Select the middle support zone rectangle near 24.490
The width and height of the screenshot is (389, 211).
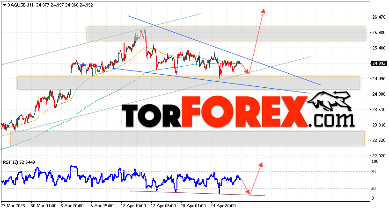point(189,83)
